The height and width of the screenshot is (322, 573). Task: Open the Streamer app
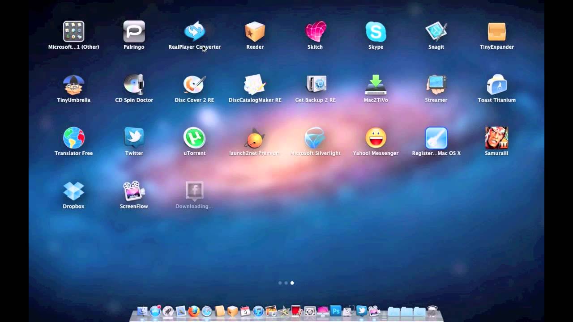pyautogui.click(x=436, y=85)
